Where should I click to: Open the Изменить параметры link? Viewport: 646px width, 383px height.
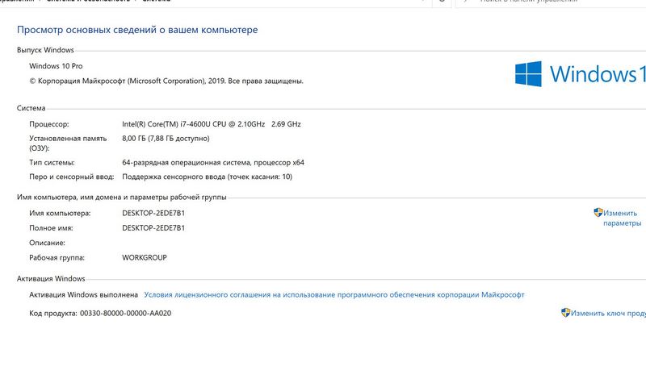click(x=622, y=218)
